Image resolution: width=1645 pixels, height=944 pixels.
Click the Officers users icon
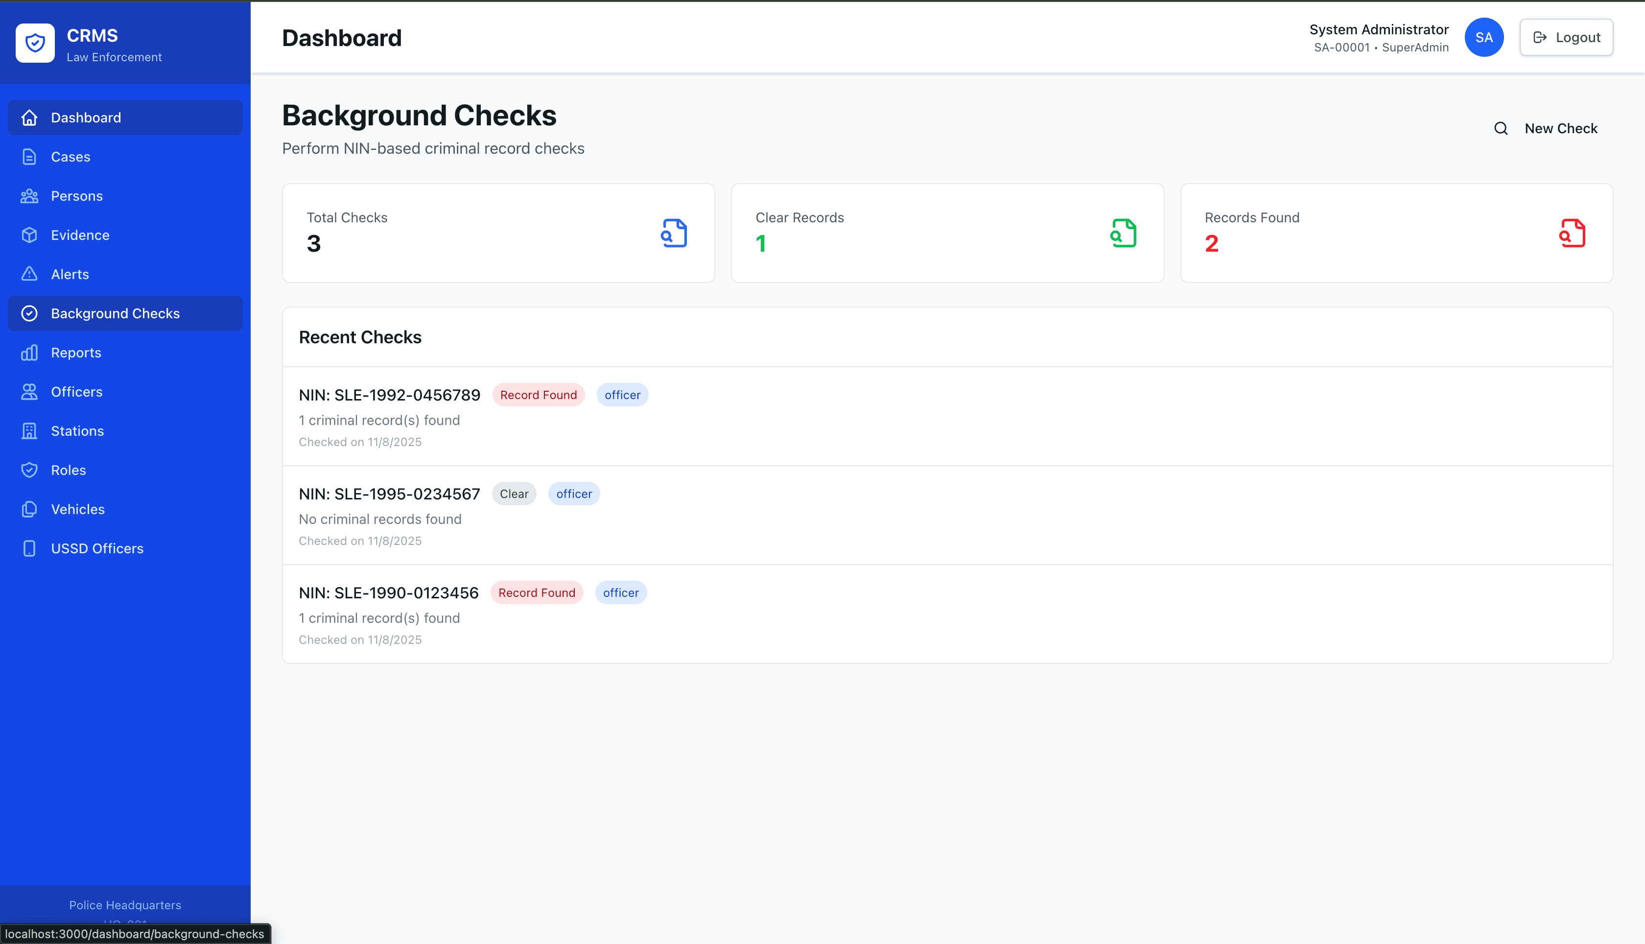[x=29, y=392]
